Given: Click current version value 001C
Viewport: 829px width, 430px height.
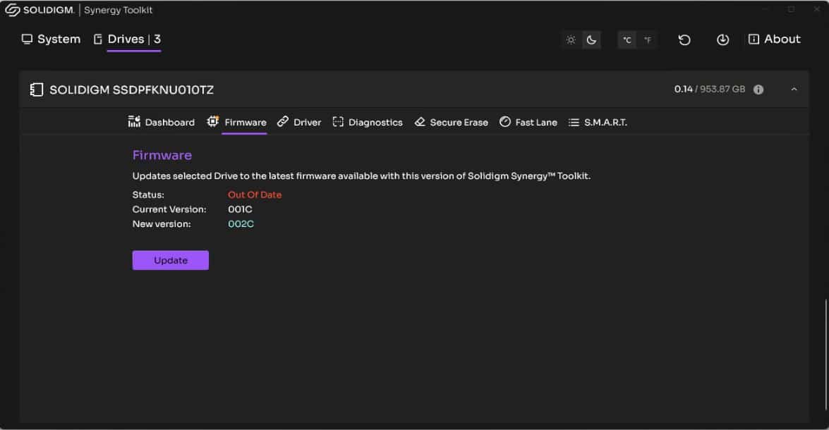Looking at the screenshot, I should (240, 209).
